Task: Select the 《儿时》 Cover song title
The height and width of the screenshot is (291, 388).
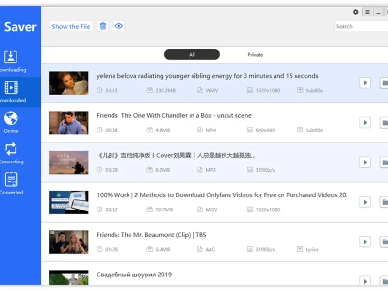Action: (x=176, y=155)
